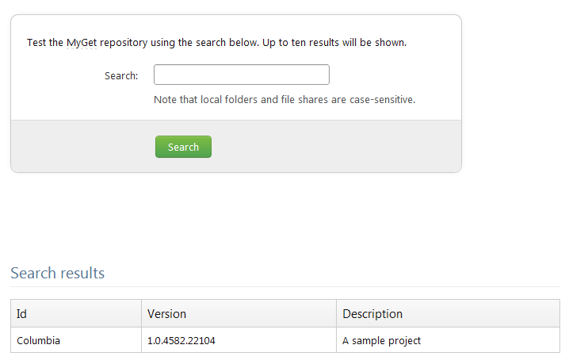Click the case-sensitive note under the search field
565x364 pixels.
tap(284, 100)
